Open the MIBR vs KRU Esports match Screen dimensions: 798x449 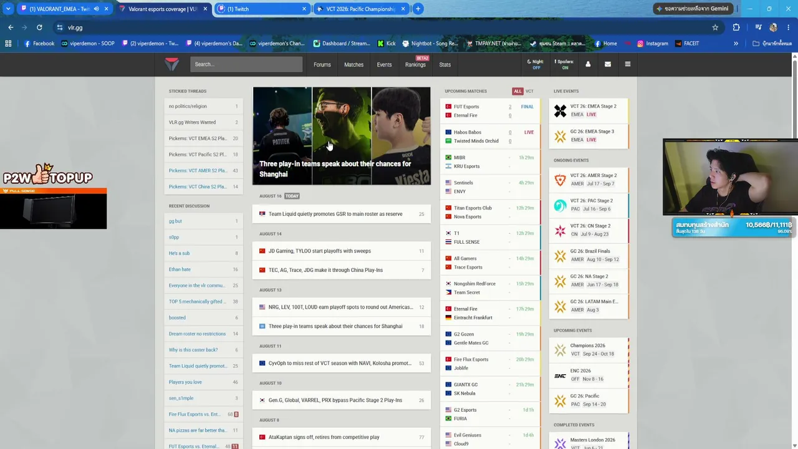[490, 162]
